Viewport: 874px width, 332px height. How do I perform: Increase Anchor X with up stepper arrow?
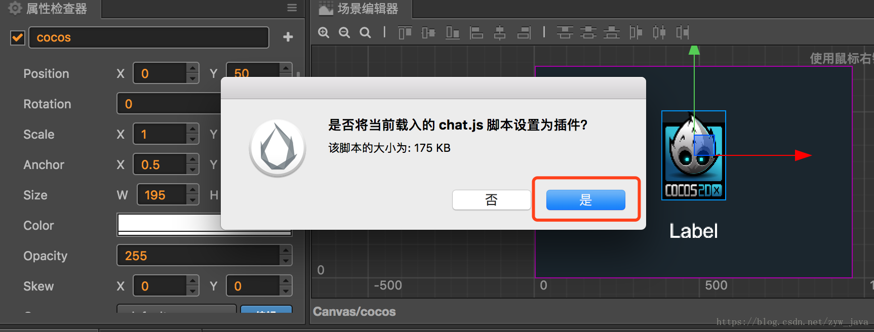tap(192, 159)
